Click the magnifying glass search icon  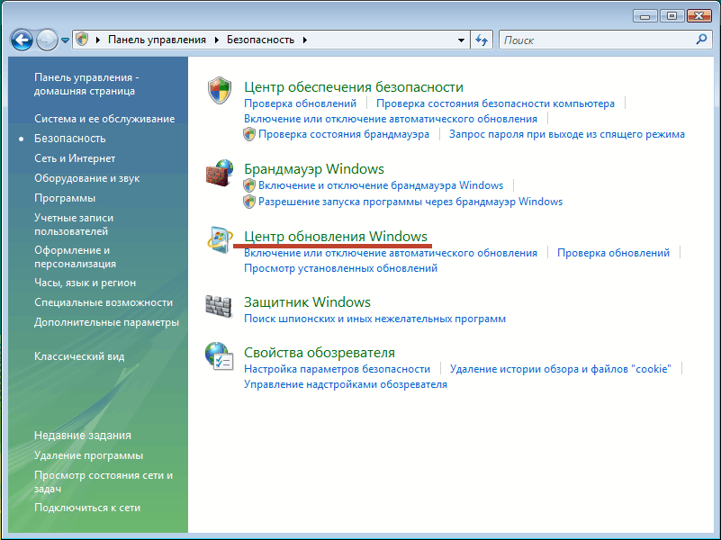[701, 40]
